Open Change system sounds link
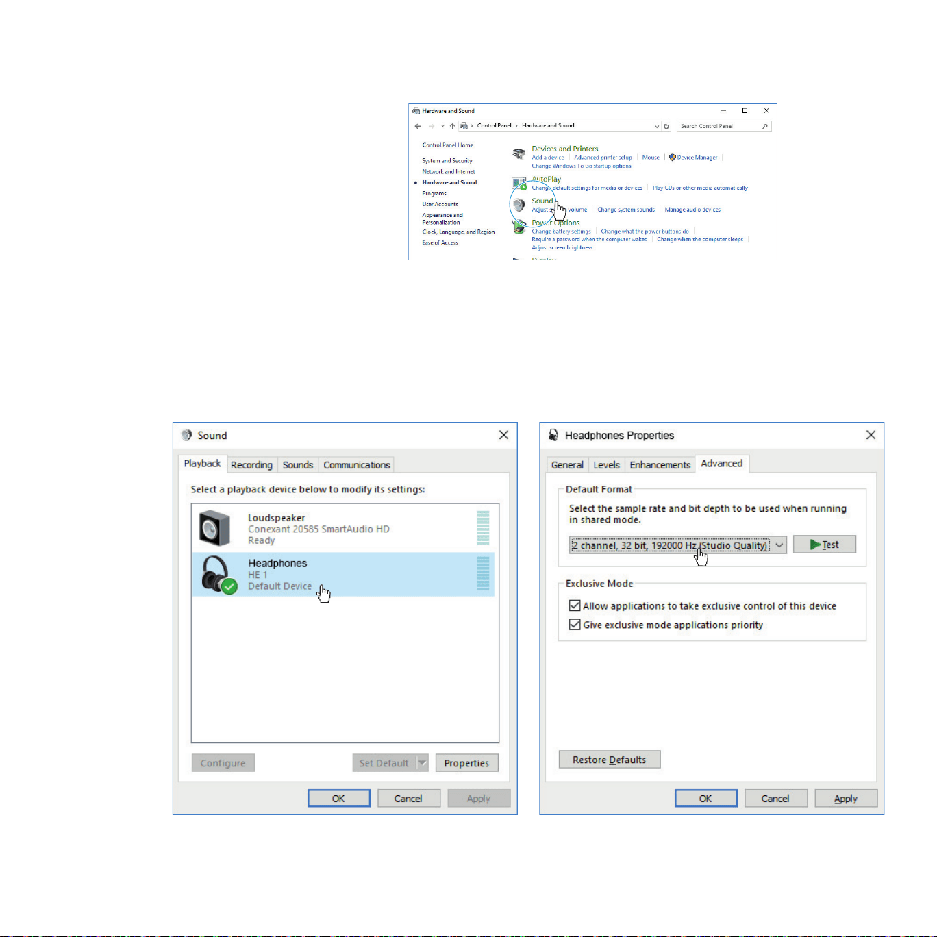 coord(626,210)
